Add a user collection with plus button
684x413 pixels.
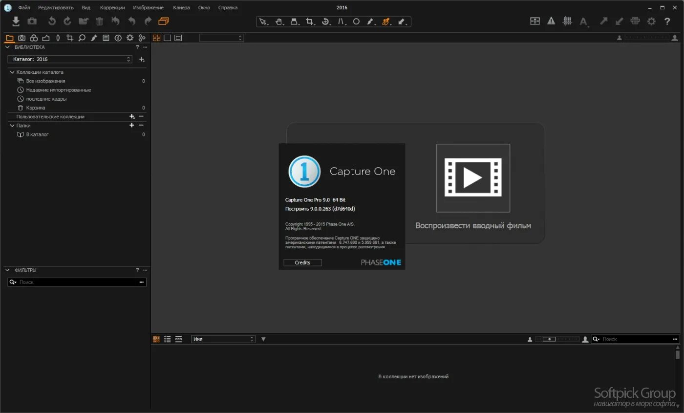coord(132,117)
